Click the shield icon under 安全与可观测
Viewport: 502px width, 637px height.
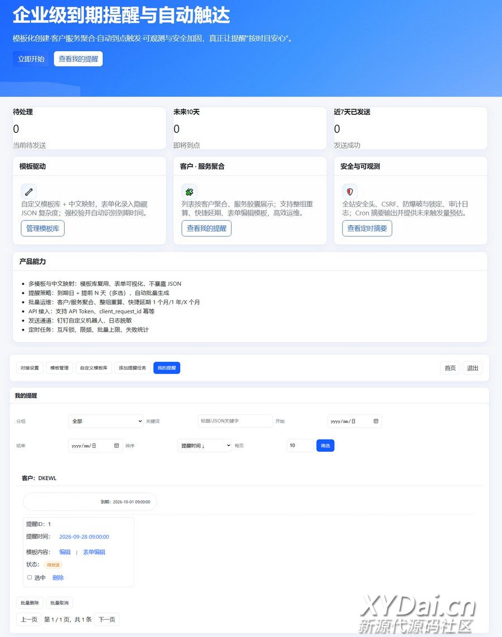[x=350, y=191]
